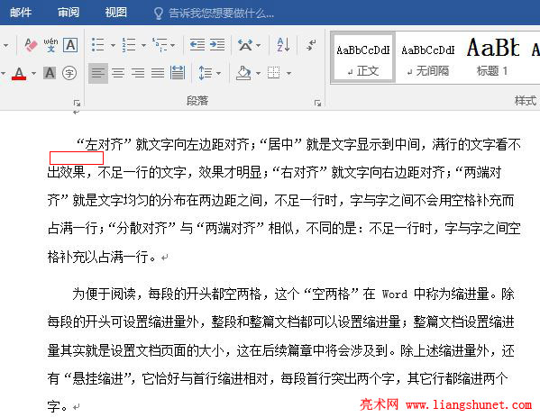Expand the borders dropdown arrow

click(288, 73)
